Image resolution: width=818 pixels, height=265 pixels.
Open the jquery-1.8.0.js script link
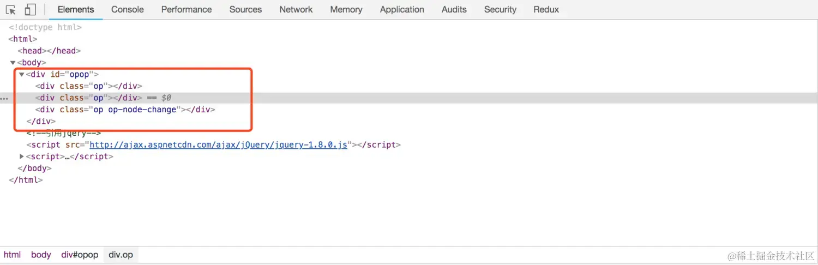(218, 145)
